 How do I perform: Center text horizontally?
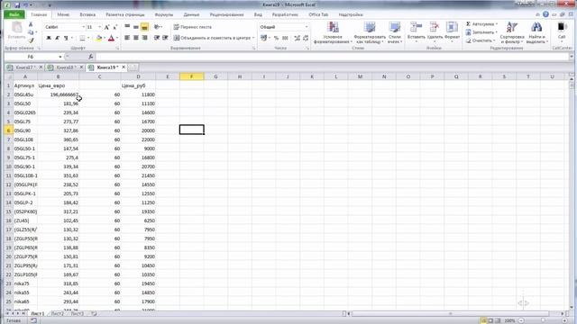point(136,38)
